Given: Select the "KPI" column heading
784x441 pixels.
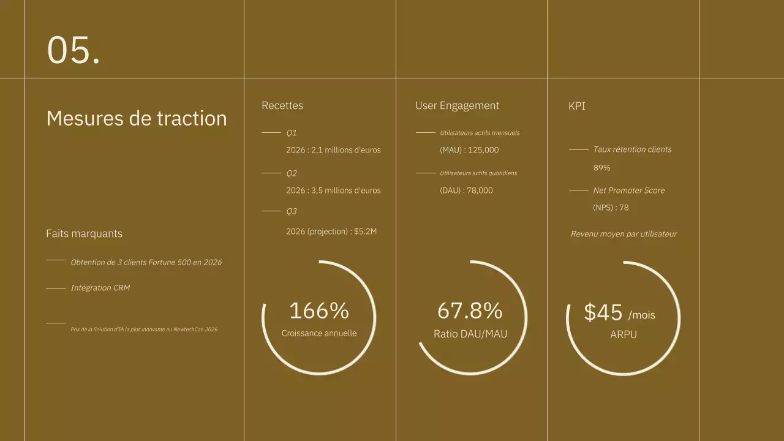Looking at the screenshot, I should click(x=576, y=105).
